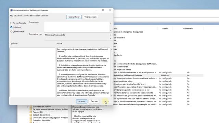Click the vulnerabilidades de seguridad de Microsoft row
The height and width of the screenshot is (123, 219).
click(136, 64)
